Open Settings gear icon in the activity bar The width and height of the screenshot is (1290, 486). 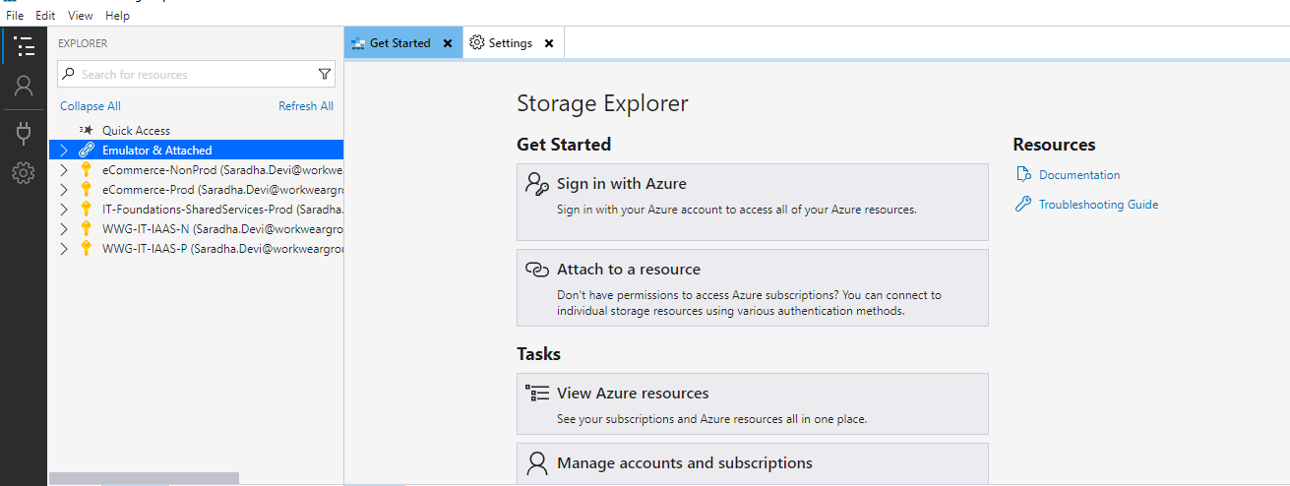click(24, 174)
